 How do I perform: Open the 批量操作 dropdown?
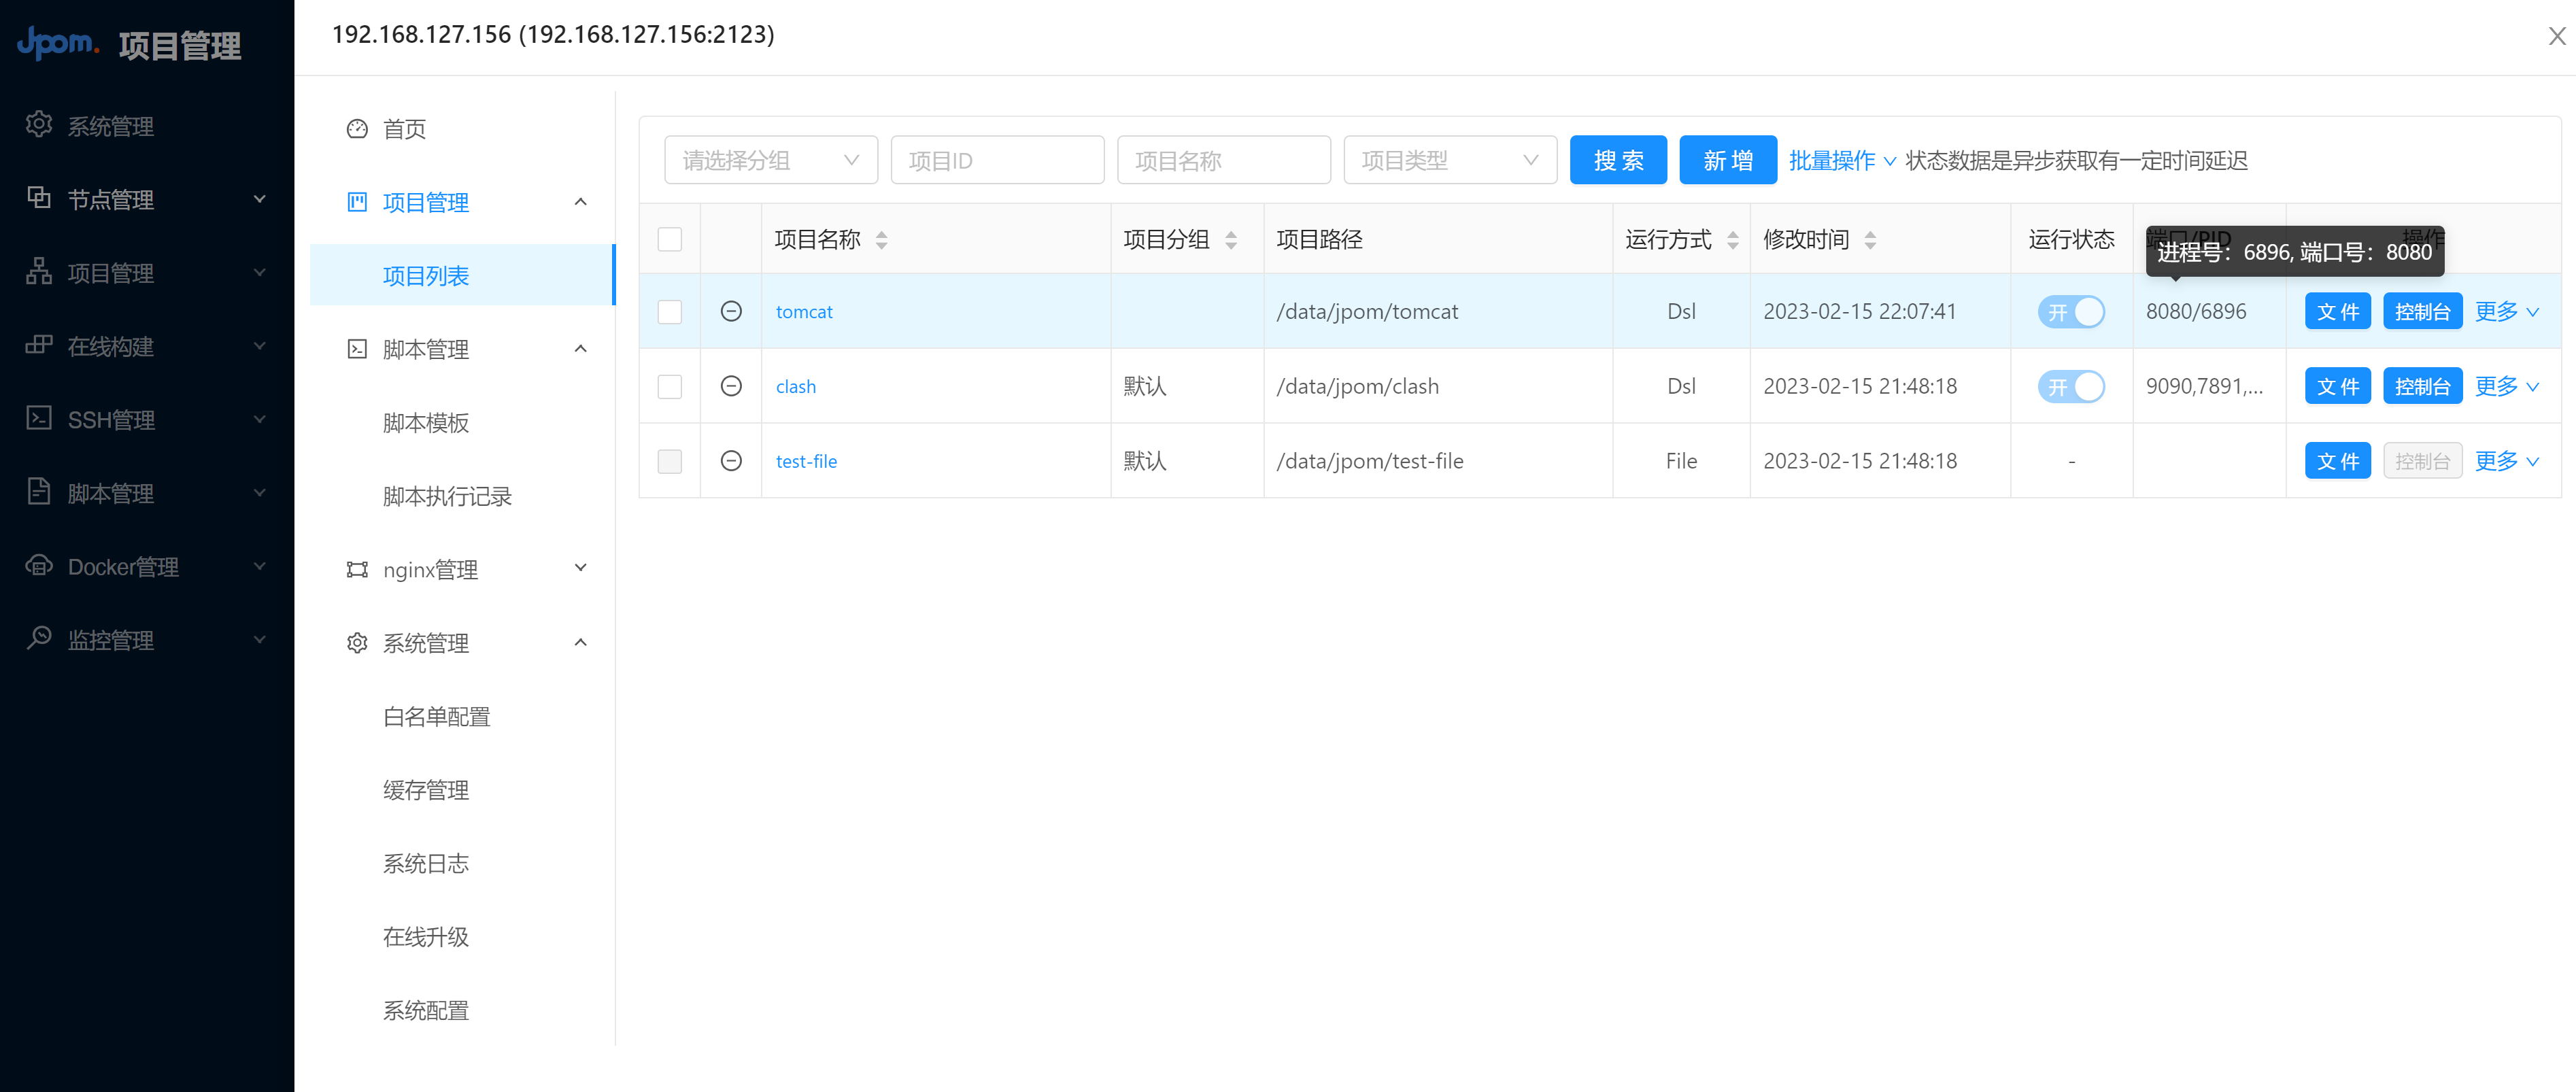1842,160
